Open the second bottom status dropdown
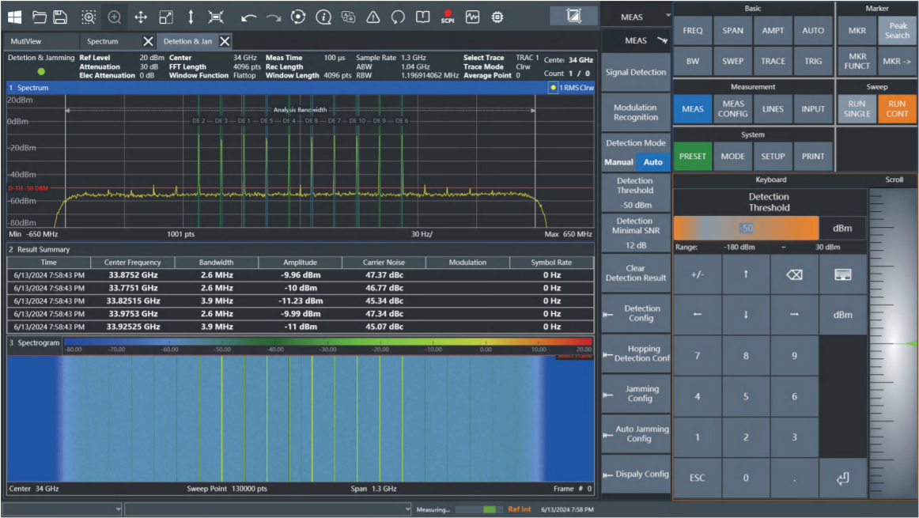Viewport: 919px width, 518px height. (x=268, y=509)
